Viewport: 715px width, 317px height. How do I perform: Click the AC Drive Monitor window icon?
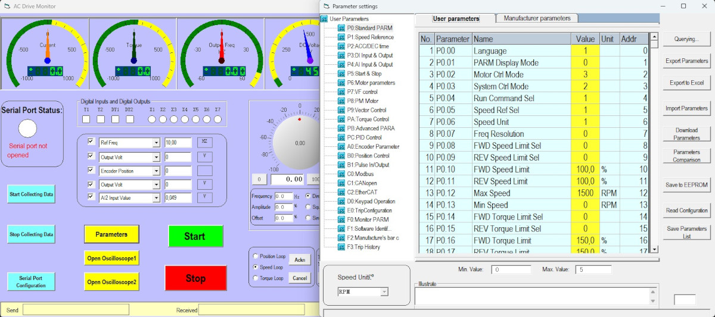[7, 6]
